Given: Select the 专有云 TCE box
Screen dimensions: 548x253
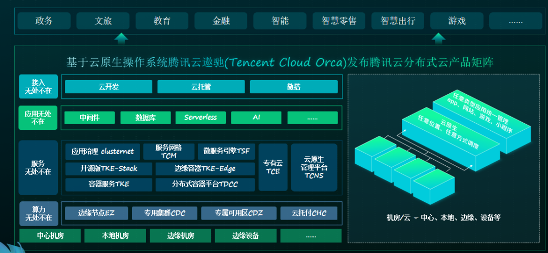Looking at the screenshot, I should [273, 167].
